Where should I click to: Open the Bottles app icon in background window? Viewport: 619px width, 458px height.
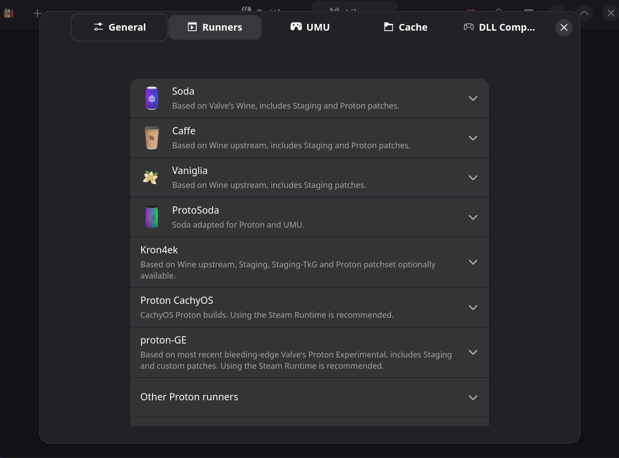coord(9,13)
